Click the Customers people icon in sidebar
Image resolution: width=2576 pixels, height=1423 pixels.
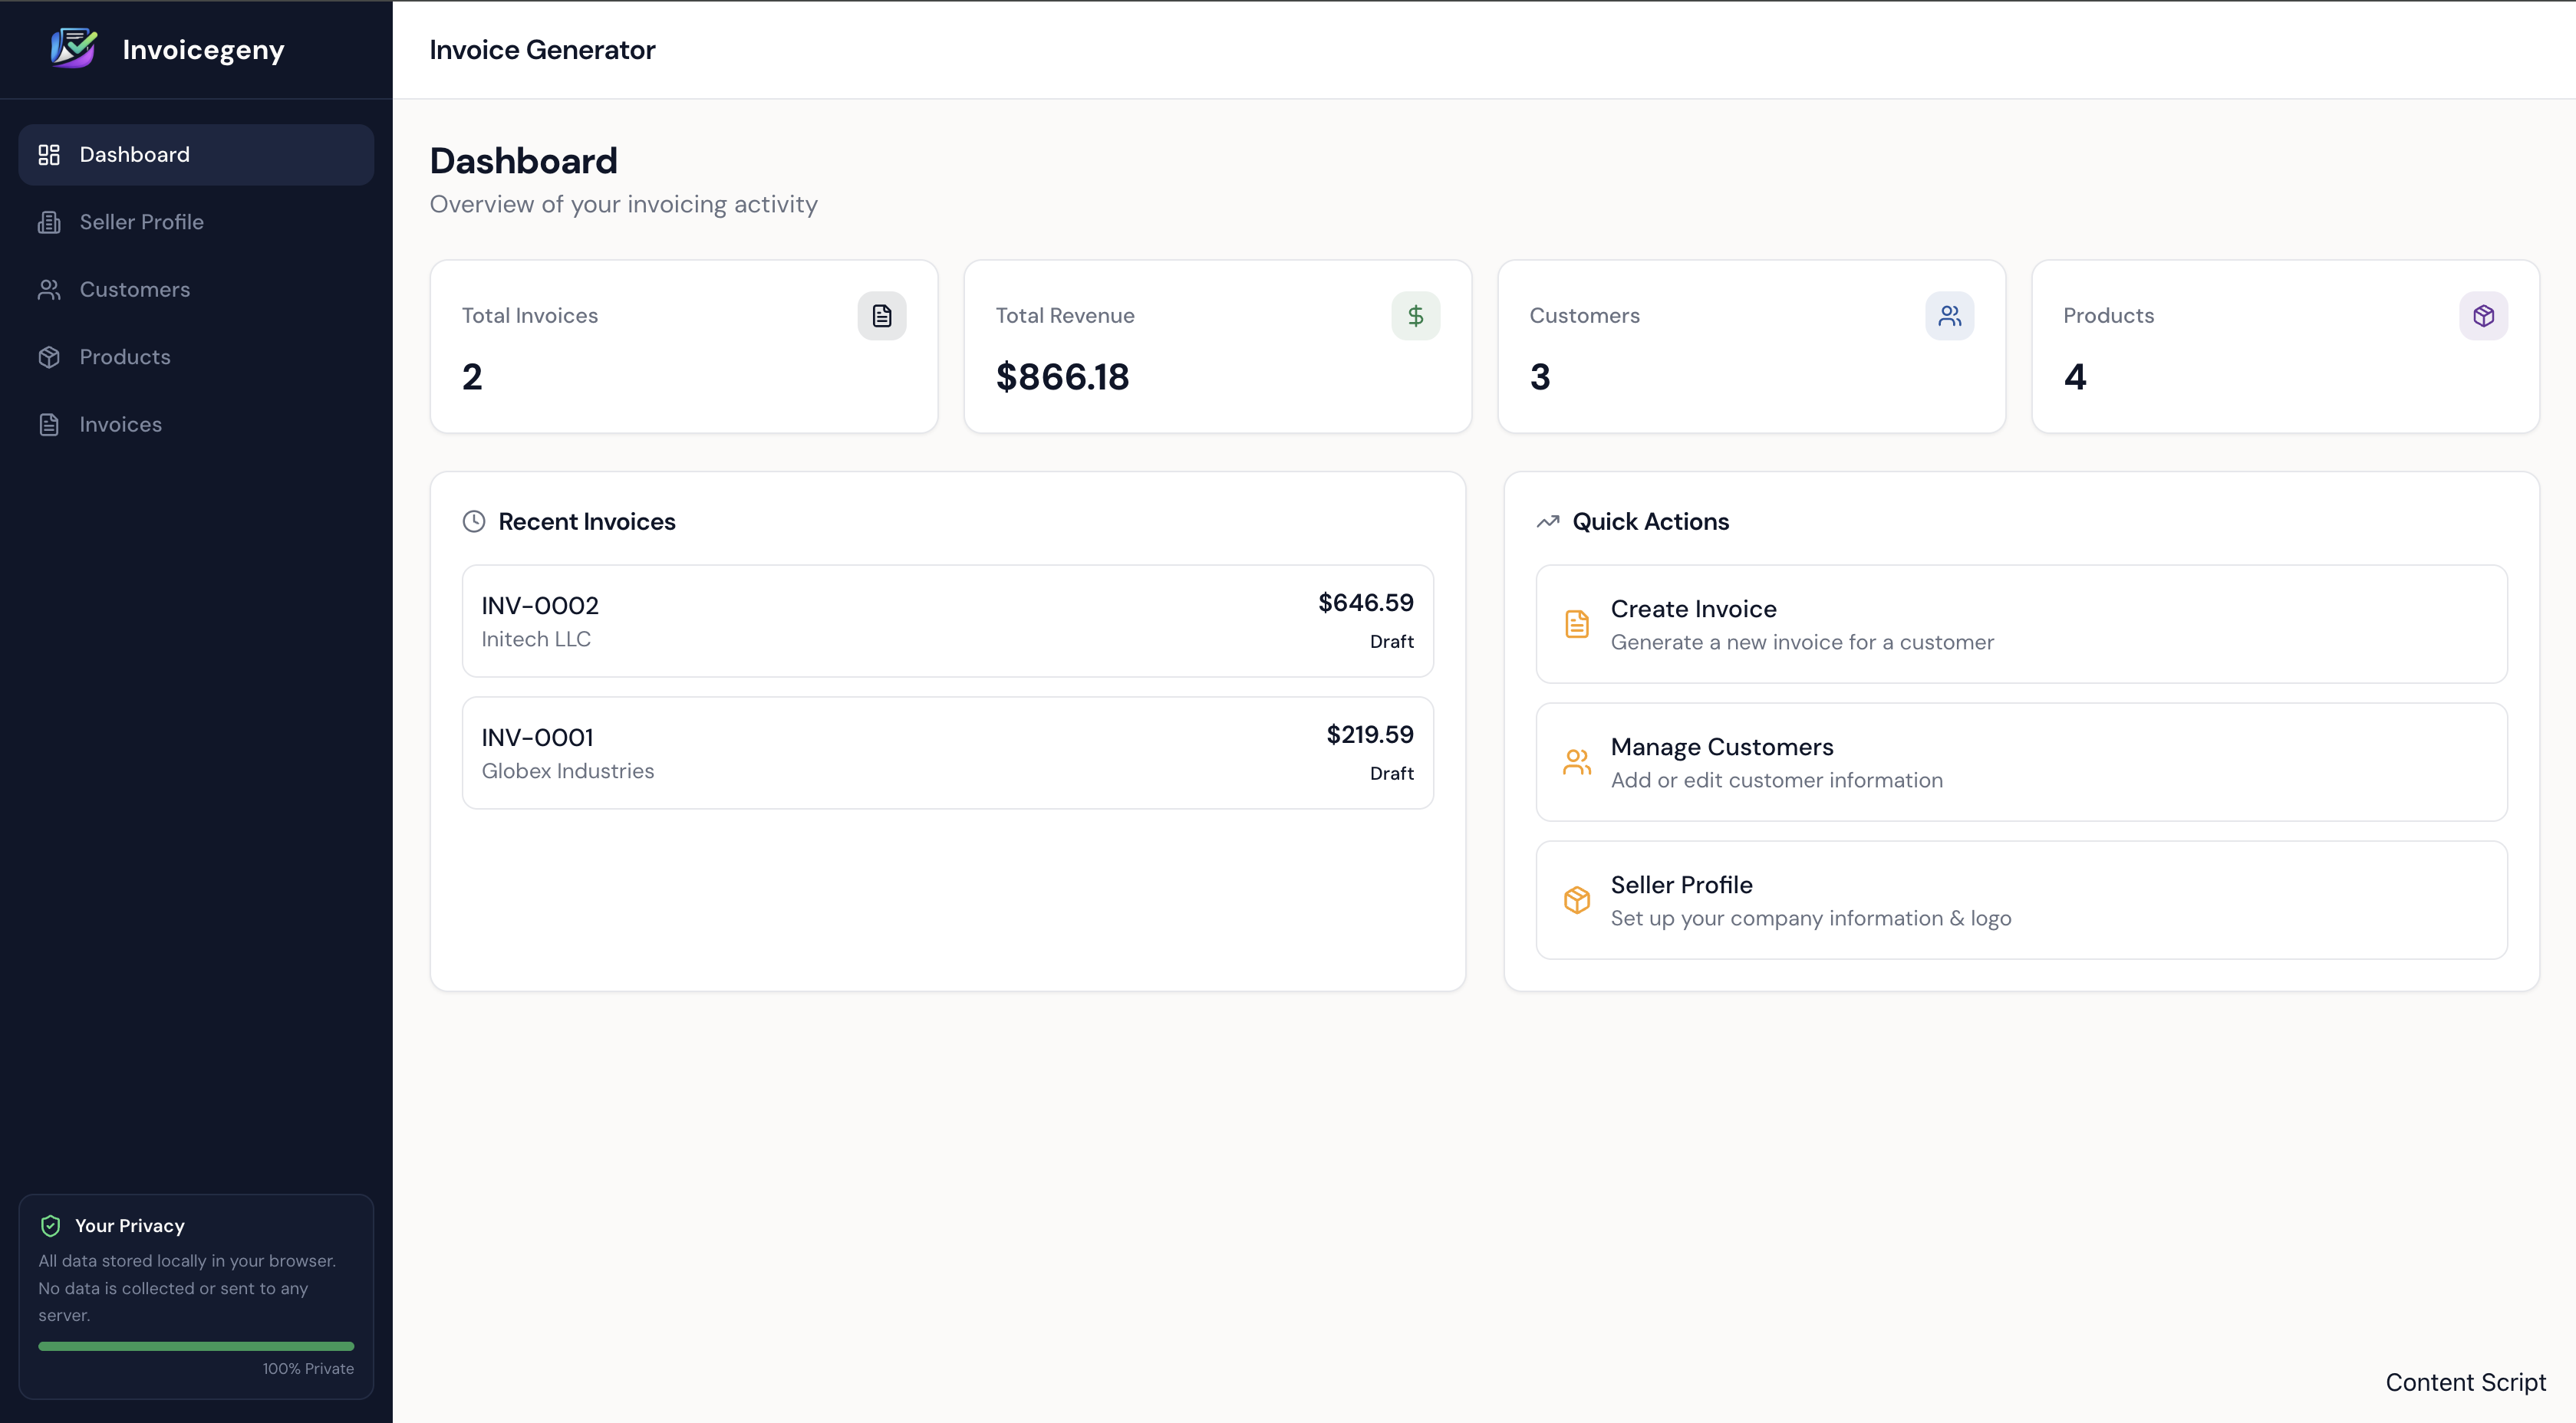coord(49,289)
